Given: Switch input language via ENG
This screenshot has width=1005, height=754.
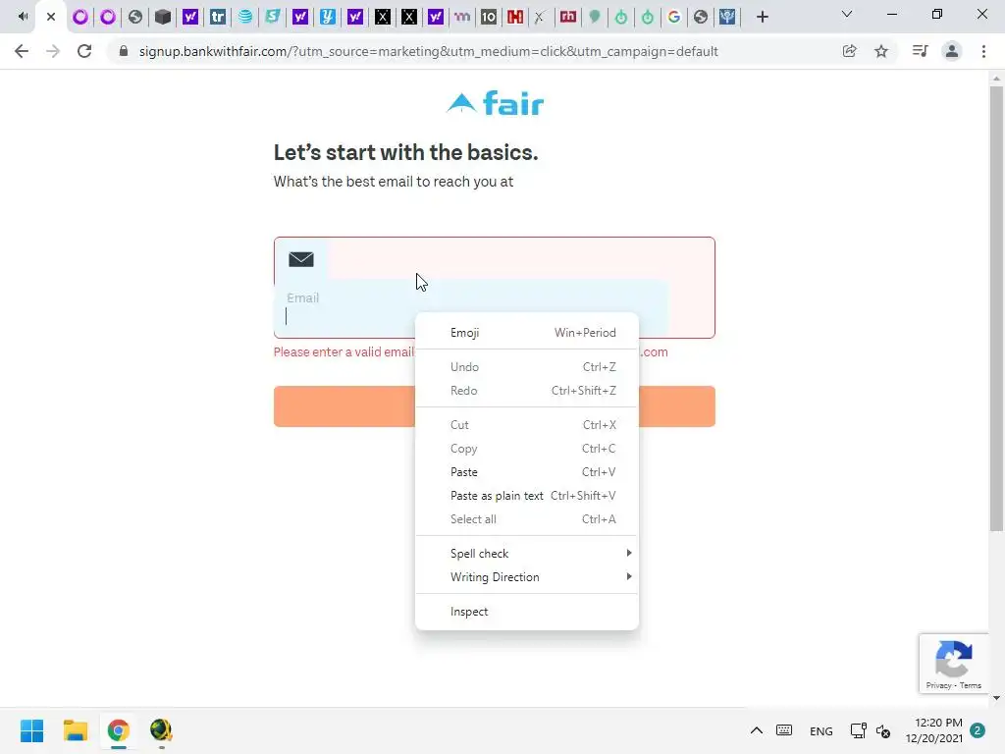Looking at the screenshot, I should click(821, 730).
